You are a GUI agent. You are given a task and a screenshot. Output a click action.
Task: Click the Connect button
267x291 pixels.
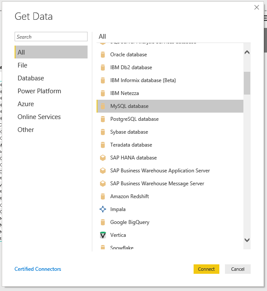pos(206,269)
